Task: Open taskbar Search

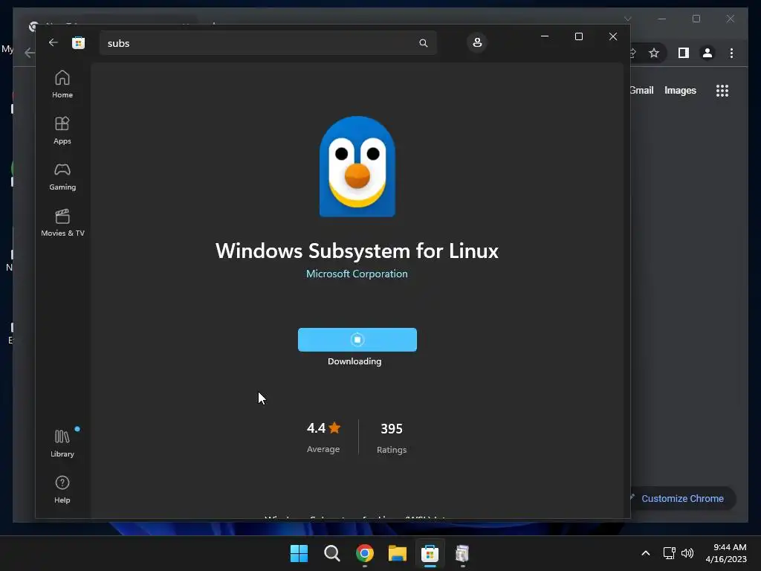Action: tap(332, 553)
